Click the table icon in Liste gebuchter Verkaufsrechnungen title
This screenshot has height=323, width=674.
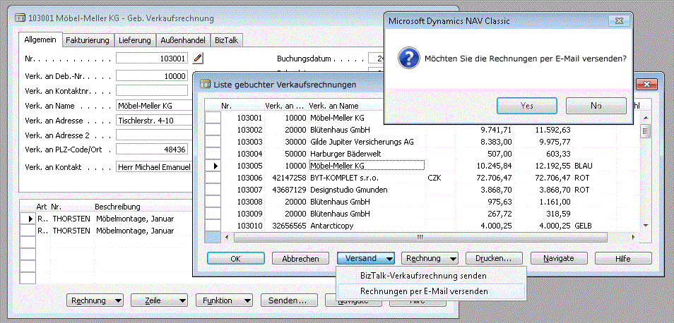tap(206, 85)
